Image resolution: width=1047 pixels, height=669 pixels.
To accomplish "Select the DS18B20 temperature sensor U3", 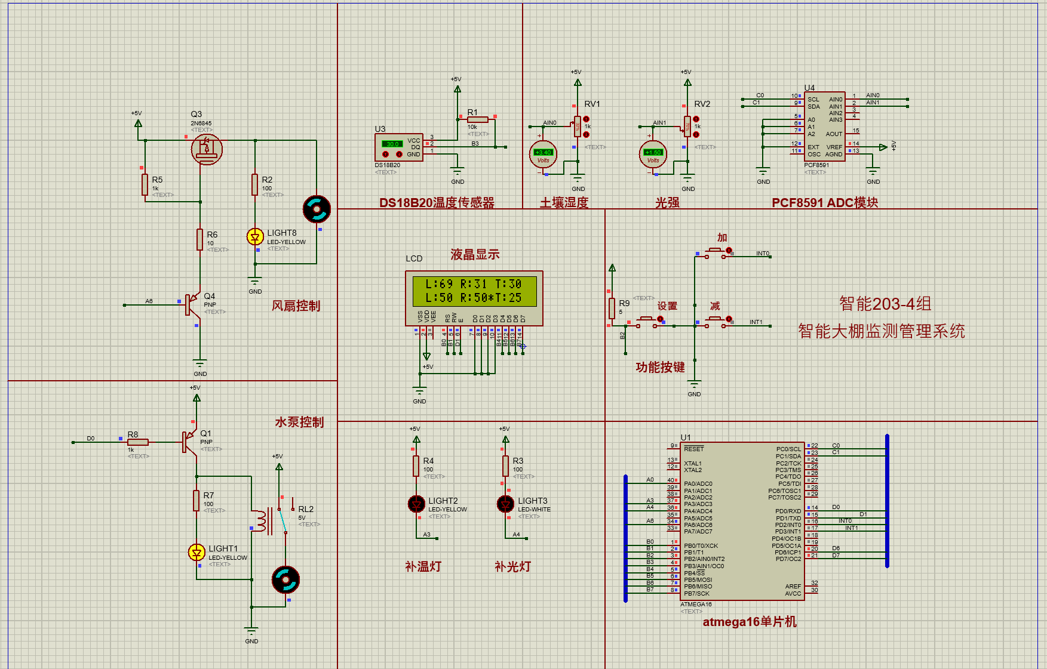I will (x=394, y=148).
